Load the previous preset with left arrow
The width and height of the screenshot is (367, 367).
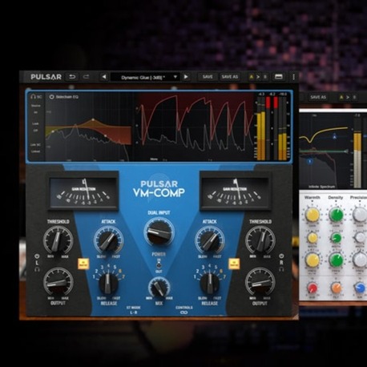pos(104,77)
